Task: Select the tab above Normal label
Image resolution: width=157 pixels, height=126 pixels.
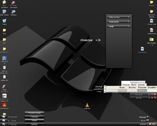Action: [141, 82]
